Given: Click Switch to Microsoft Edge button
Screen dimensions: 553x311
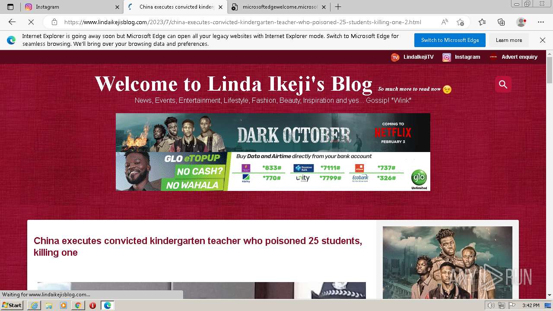Looking at the screenshot, I should 450,40.
